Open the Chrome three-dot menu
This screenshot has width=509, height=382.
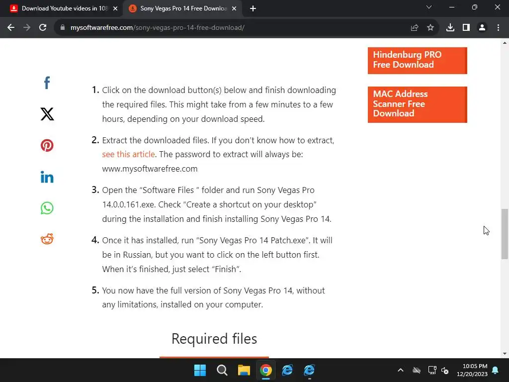coord(498,28)
